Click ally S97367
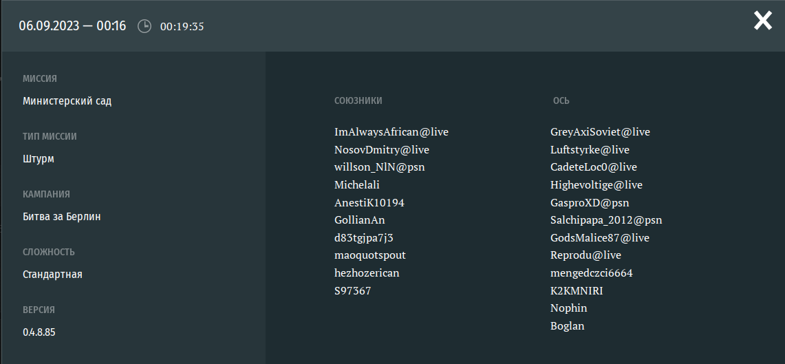 [352, 291]
